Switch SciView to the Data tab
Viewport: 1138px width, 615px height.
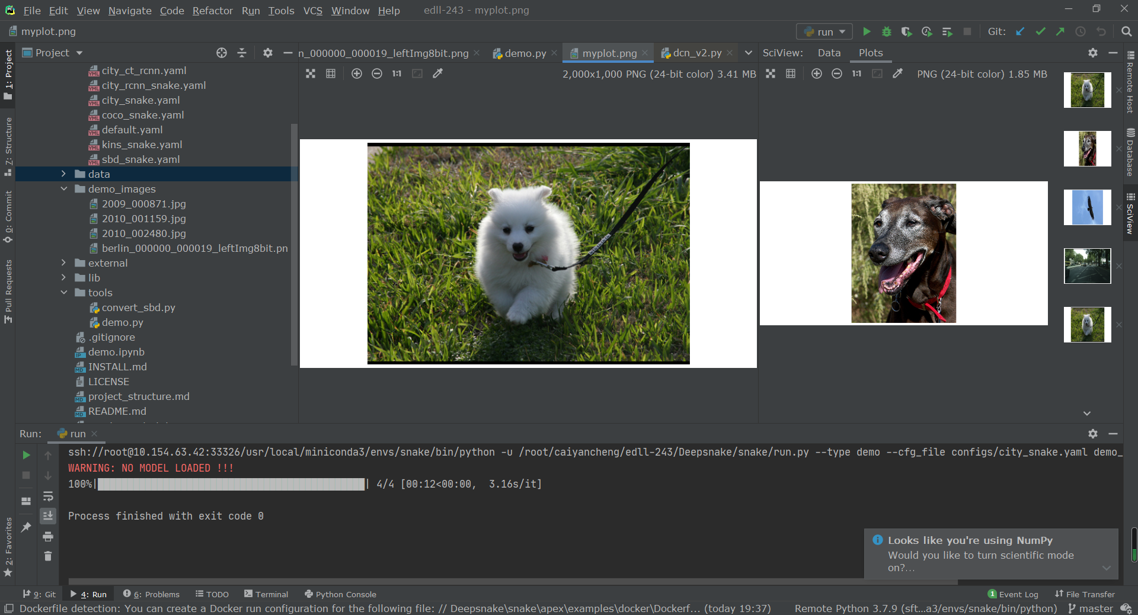coord(829,52)
